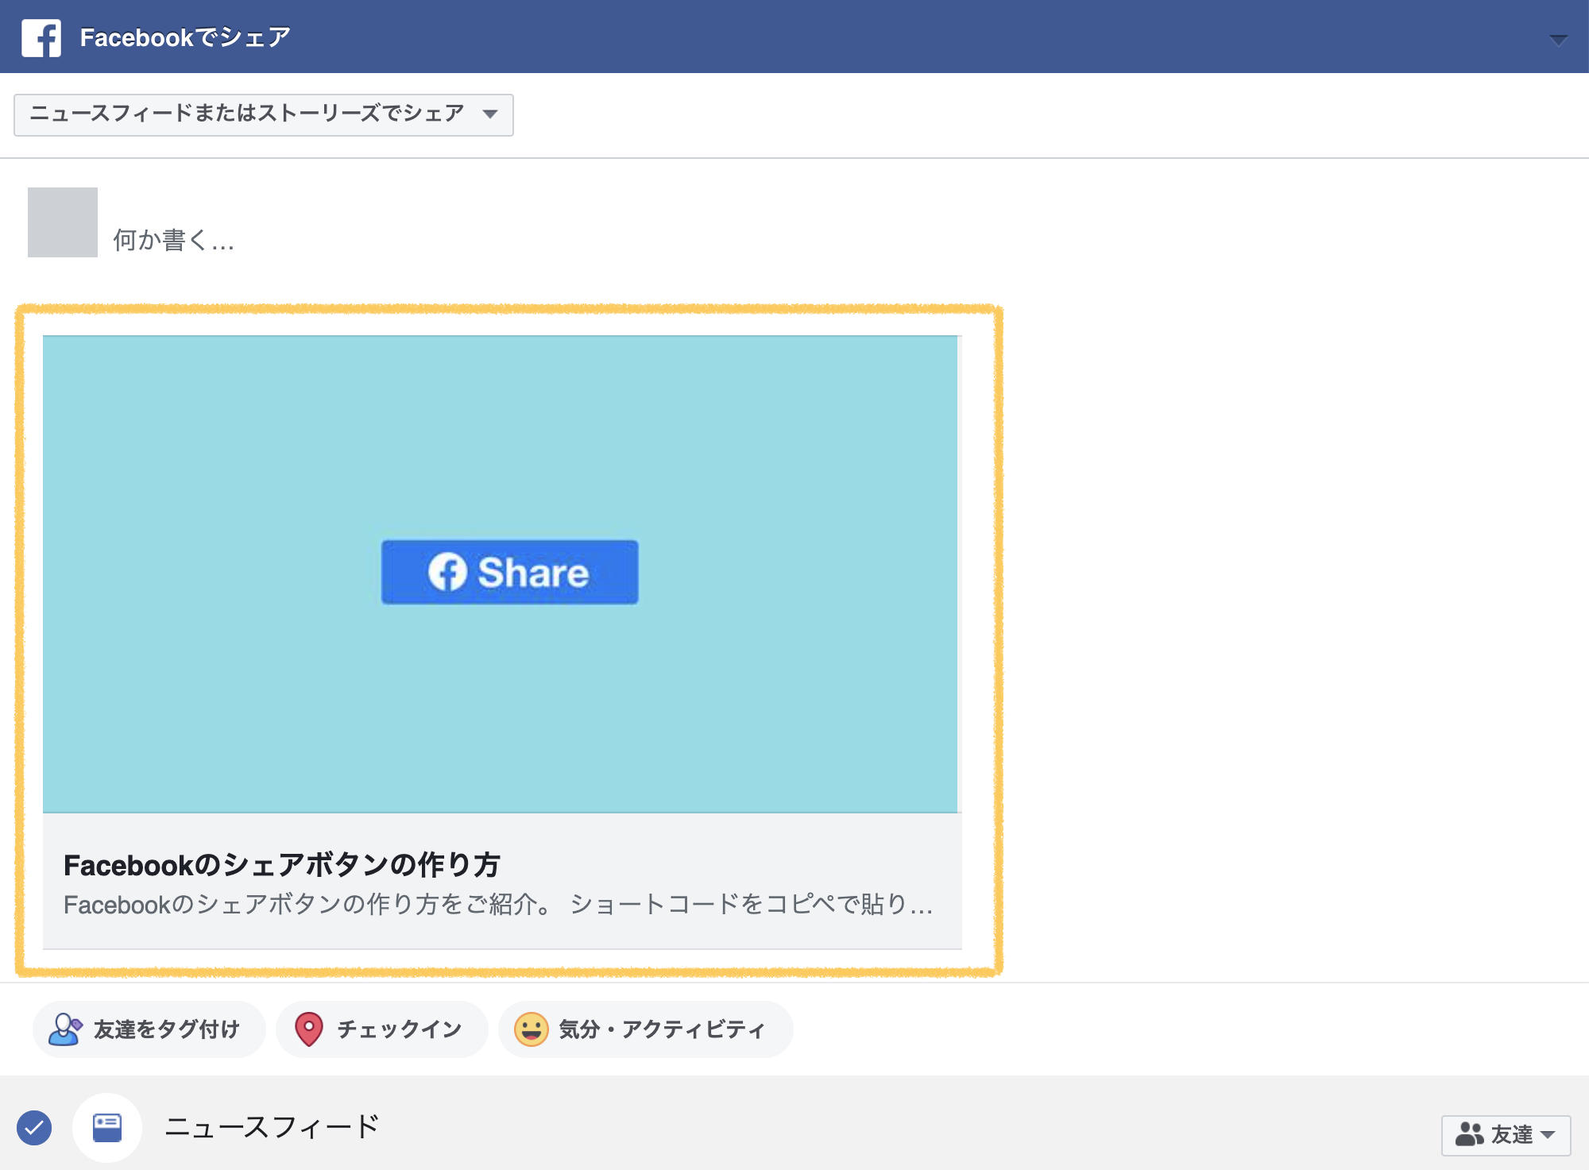The height and width of the screenshot is (1170, 1589).
Task: Open the 友達 audience selector dropdown
Action: click(x=1506, y=1135)
